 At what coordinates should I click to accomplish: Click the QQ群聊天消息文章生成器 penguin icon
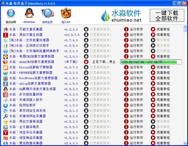[x=5, y=89]
